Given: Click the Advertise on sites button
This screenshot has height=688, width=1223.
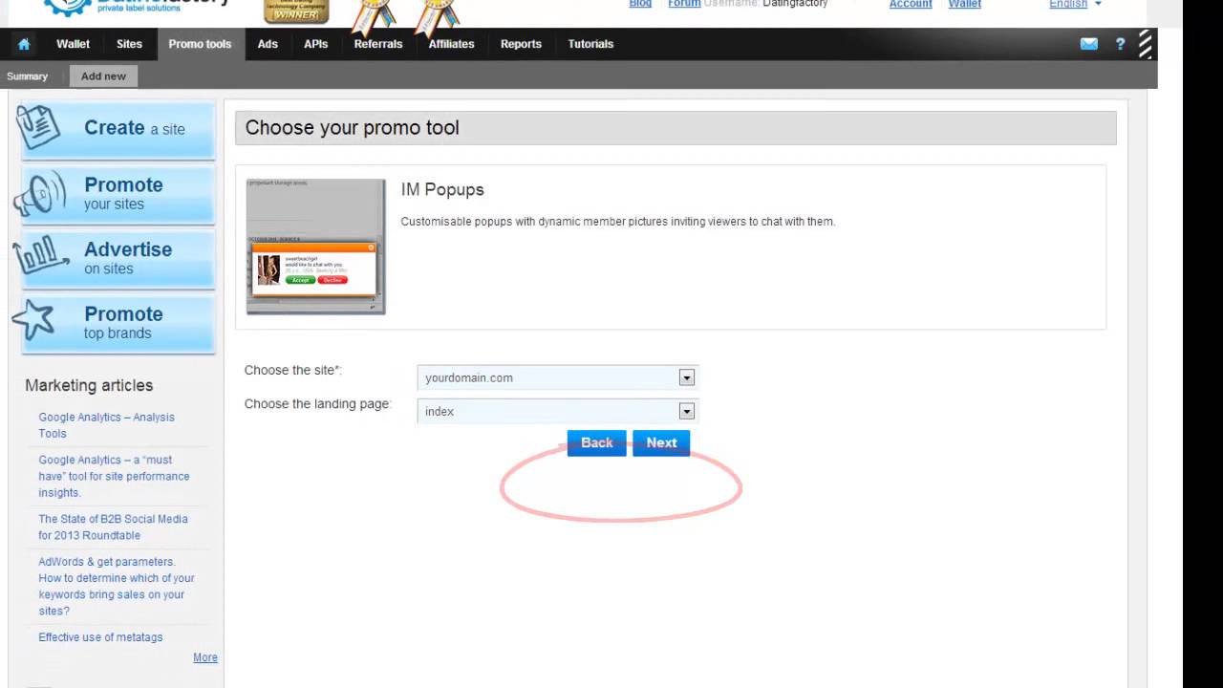Looking at the screenshot, I should click(118, 258).
